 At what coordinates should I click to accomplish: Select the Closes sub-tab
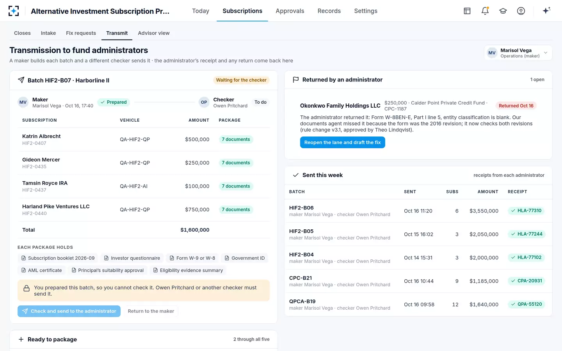pos(22,33)
